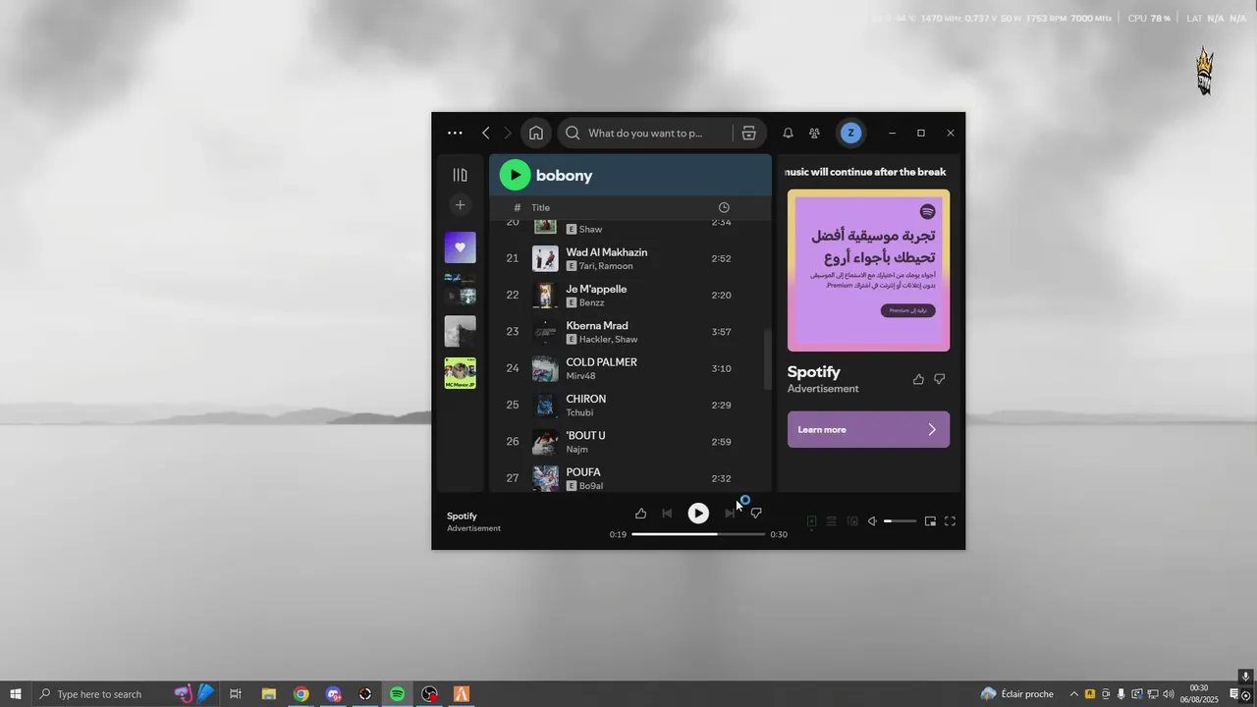Click the "Learn more" button
The width and height of the screenshot is (1257, 707).
tap(868, 429)
